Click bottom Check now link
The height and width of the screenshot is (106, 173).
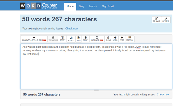[163, 95]
